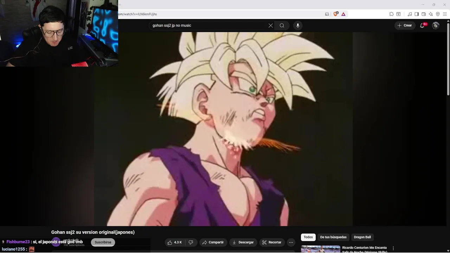Open the channel avatar next to Suscribirse
The height and width of the screenshot is (253, 450).
pos(56,242)
